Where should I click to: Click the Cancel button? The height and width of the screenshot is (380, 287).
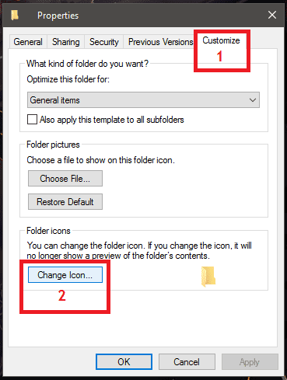[187, 361]
